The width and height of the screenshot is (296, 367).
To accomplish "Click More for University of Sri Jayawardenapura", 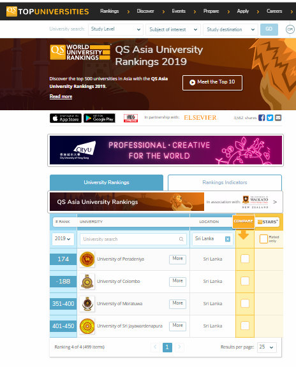I will [177, 326].
